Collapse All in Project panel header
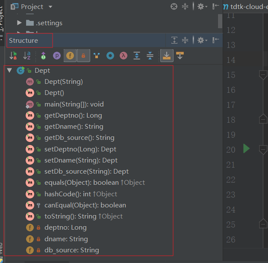268x263 pixels. [x=185, y=7]
